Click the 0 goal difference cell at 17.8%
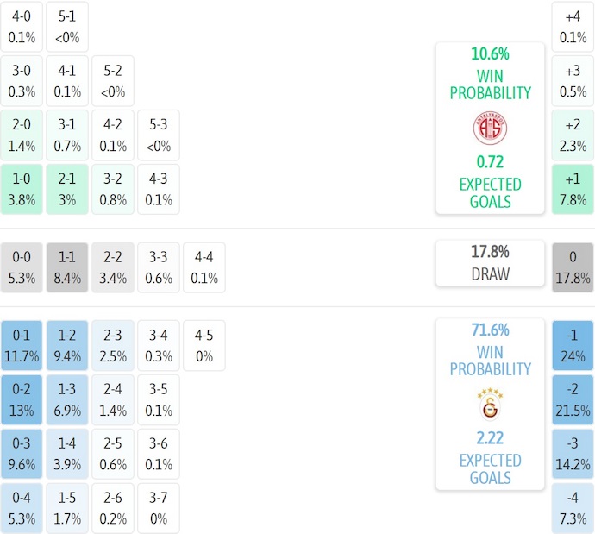The image size is (595, 534). 573,267
